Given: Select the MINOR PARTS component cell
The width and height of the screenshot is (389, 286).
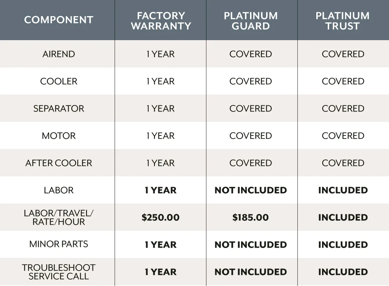Looking at the screenshot, I should [59, 244].
